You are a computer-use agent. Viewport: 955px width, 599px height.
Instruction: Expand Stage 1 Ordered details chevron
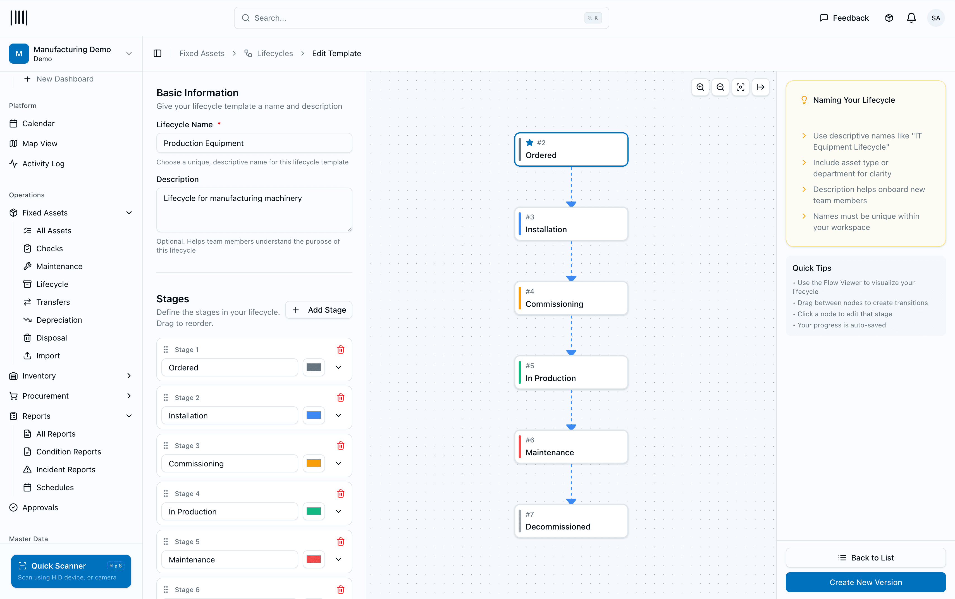click(338, 367)
